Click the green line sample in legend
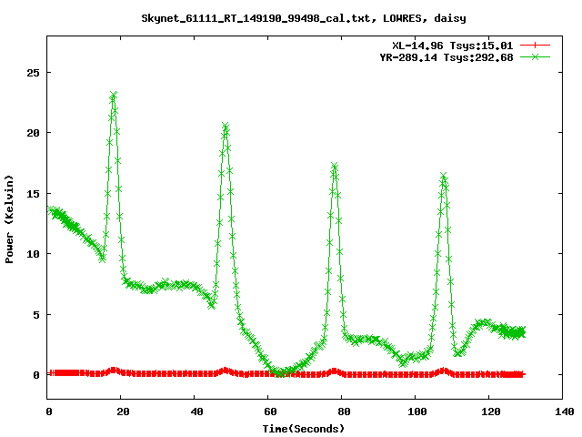582x437 pixels. click(536, 56)
